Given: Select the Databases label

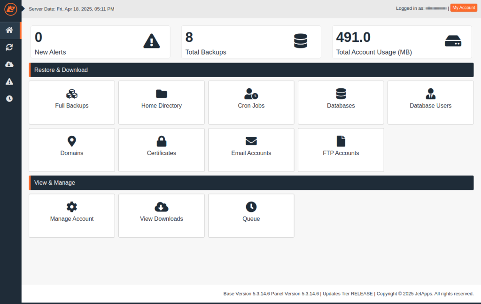Looking at the screenshot, I should [341, 106].
